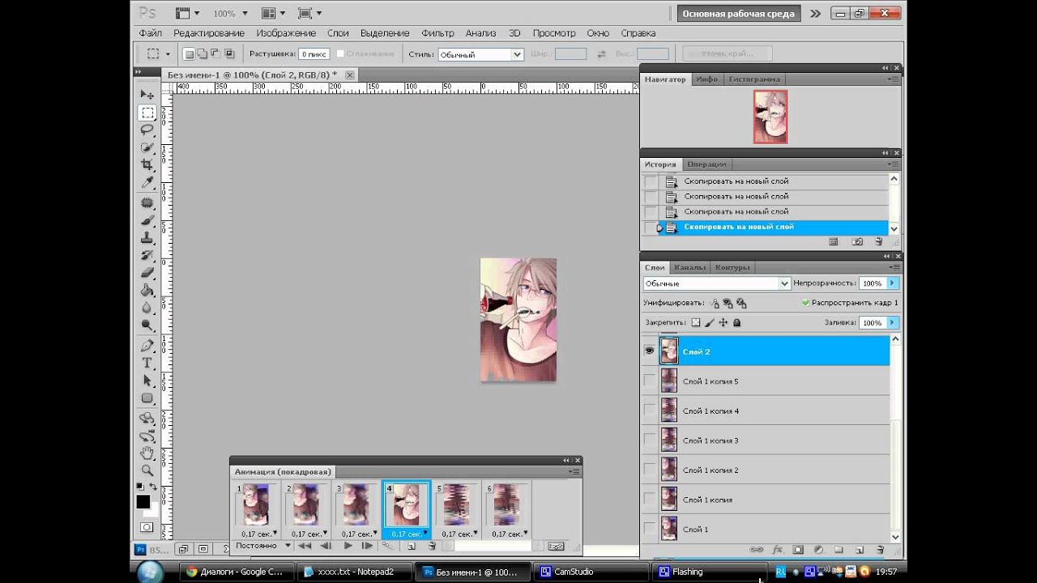Convert to timeline animation button

[x=556, y=547]
